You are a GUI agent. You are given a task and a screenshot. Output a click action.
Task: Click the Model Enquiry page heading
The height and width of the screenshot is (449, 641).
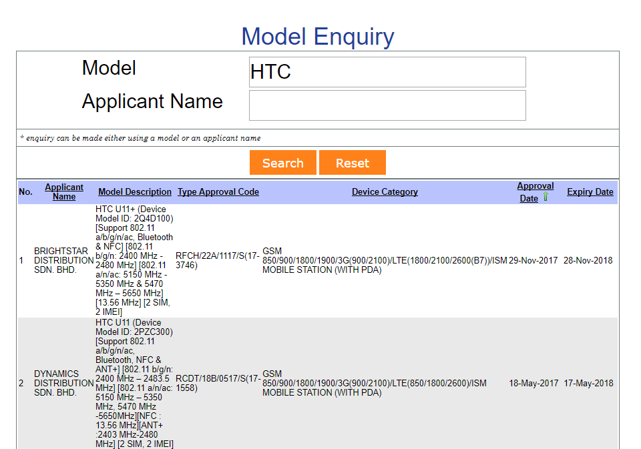coord(318,36)
